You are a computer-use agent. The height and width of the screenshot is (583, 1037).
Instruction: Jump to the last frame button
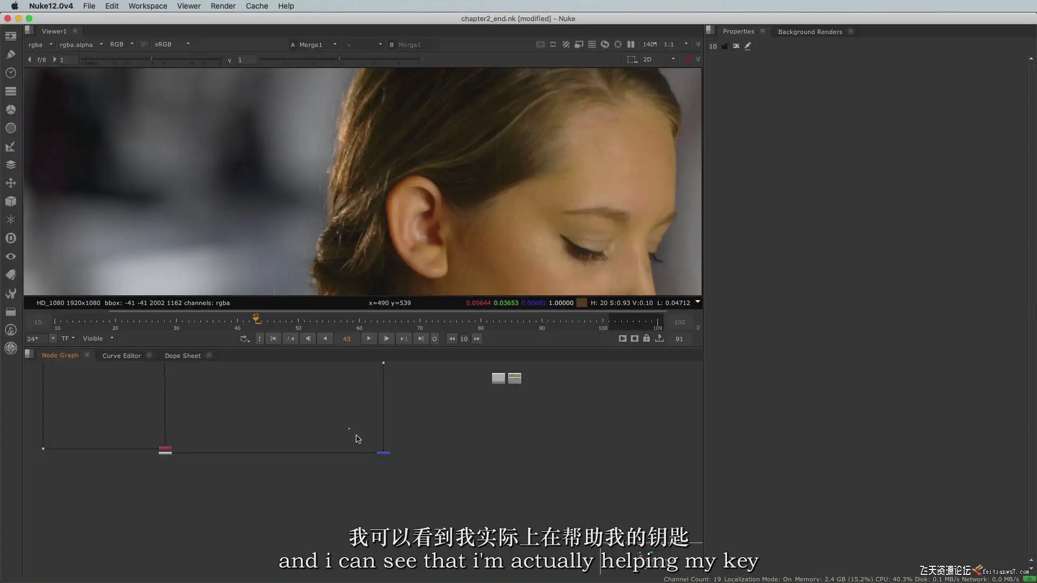tap(421, 338)
